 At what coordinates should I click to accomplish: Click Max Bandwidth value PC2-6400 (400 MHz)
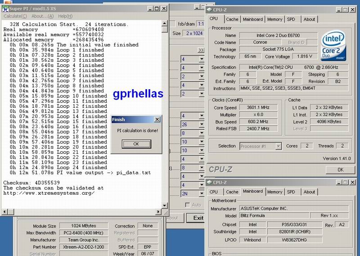(x=84, y=233)
